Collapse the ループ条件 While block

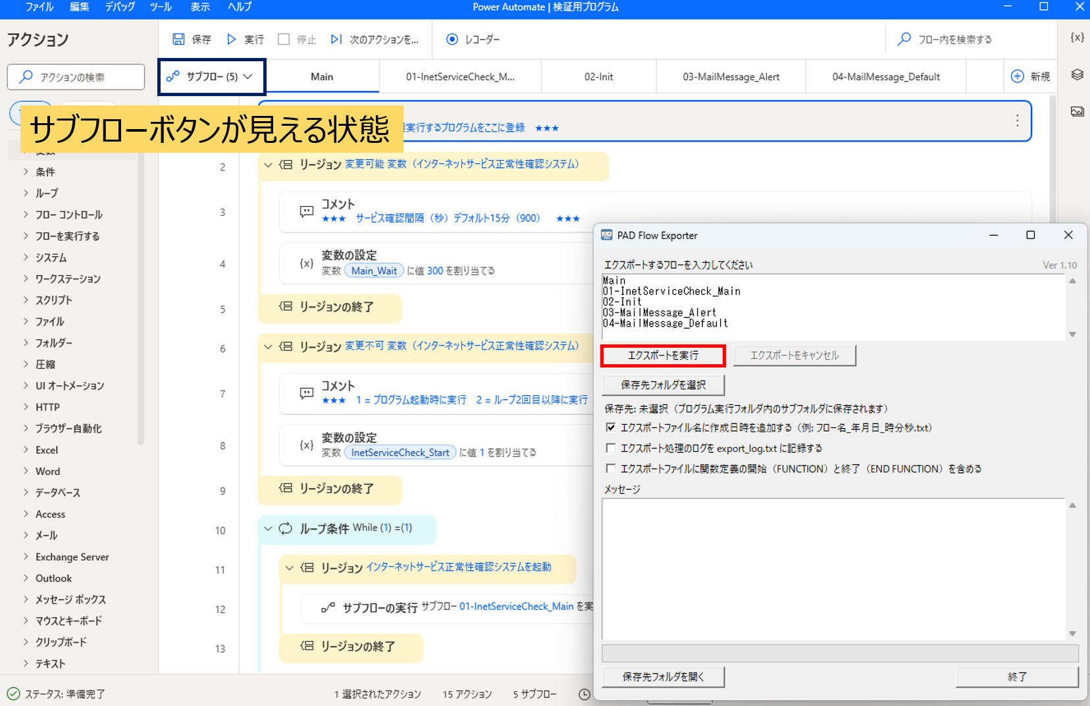268,528
